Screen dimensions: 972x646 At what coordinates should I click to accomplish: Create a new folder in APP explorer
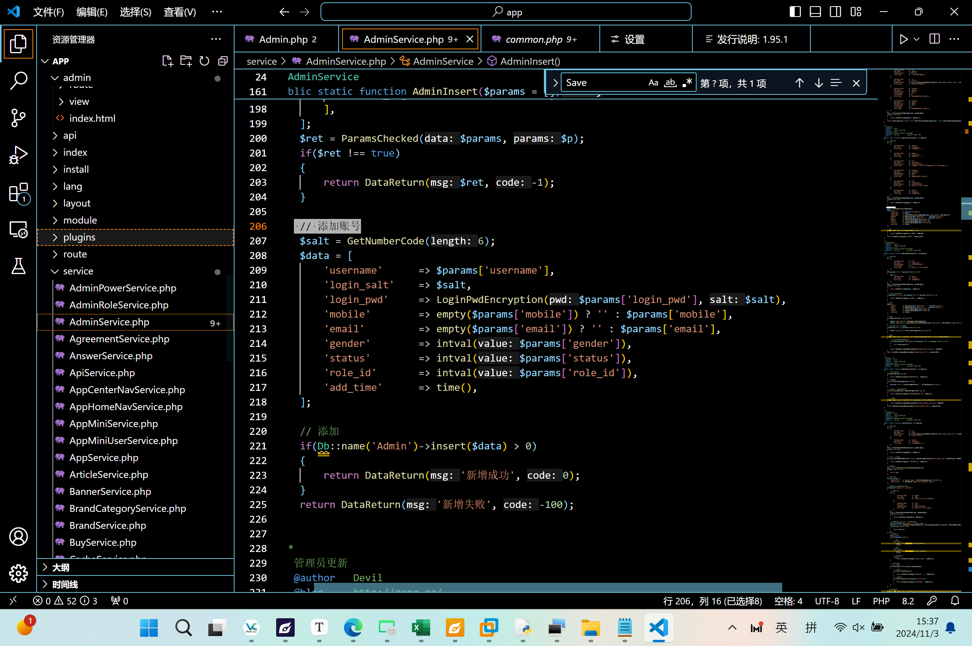pos(186,61)
